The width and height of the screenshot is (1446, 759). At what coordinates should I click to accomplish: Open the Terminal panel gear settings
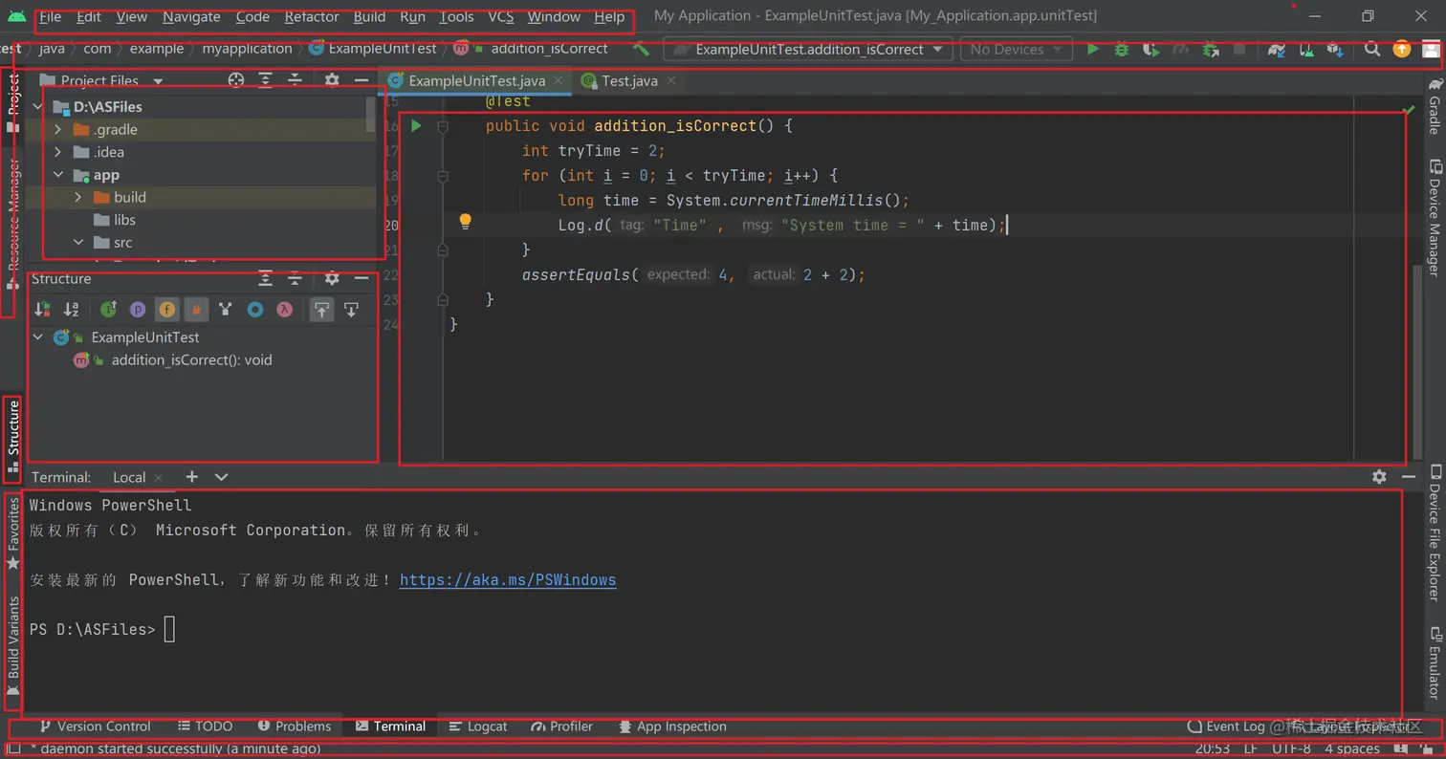(1379, 476)
